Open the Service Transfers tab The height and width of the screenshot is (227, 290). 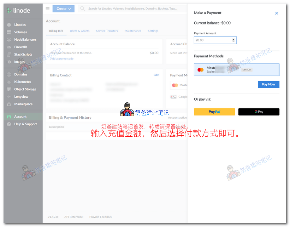pos(107,31)
